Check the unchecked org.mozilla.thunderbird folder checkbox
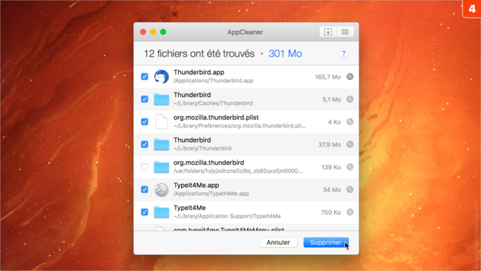 (x=145, y=167)
